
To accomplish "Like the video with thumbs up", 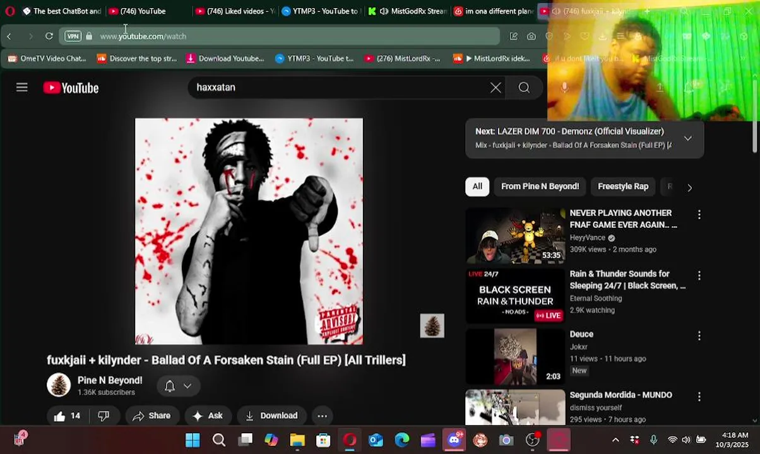I will pos(66,416).
